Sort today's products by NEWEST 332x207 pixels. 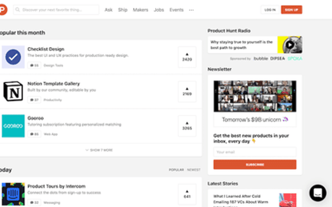(x=193, y=170)
